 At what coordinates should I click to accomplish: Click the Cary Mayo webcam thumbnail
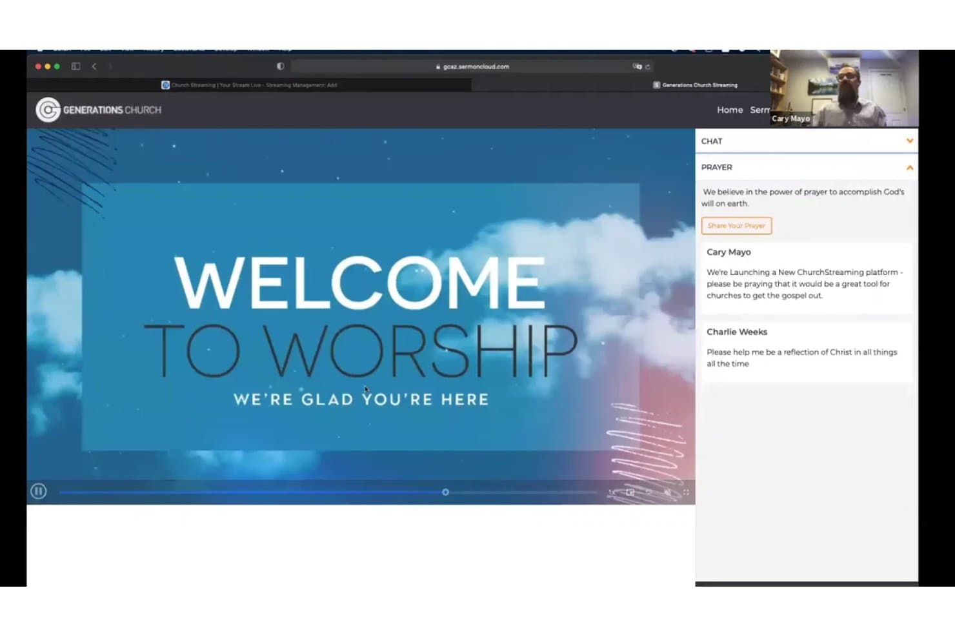point(844,88)
